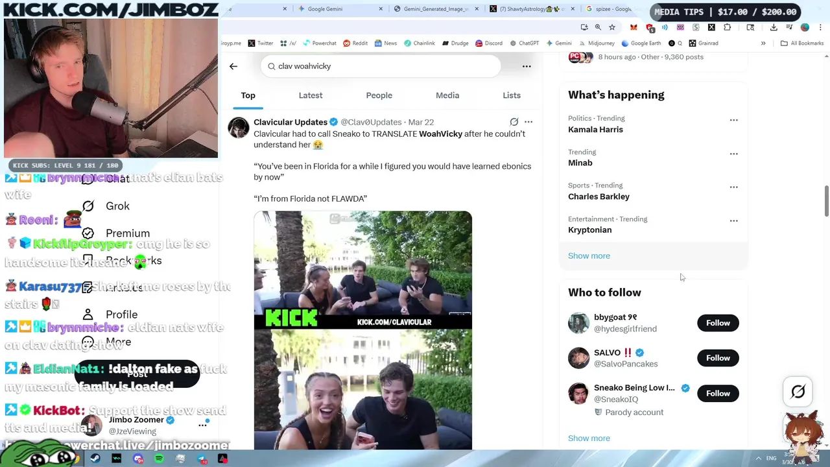This screenshot has height=467, width=830.
Task: Switch to the Top search tab
Action: [x=248, y=95]
